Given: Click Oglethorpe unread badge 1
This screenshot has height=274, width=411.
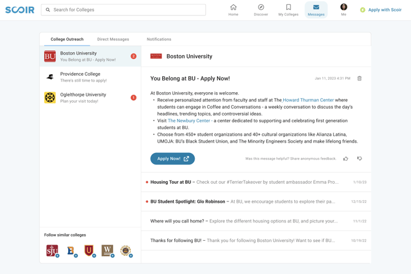Looking at the screenshot, I should click(x=133, y=98).
